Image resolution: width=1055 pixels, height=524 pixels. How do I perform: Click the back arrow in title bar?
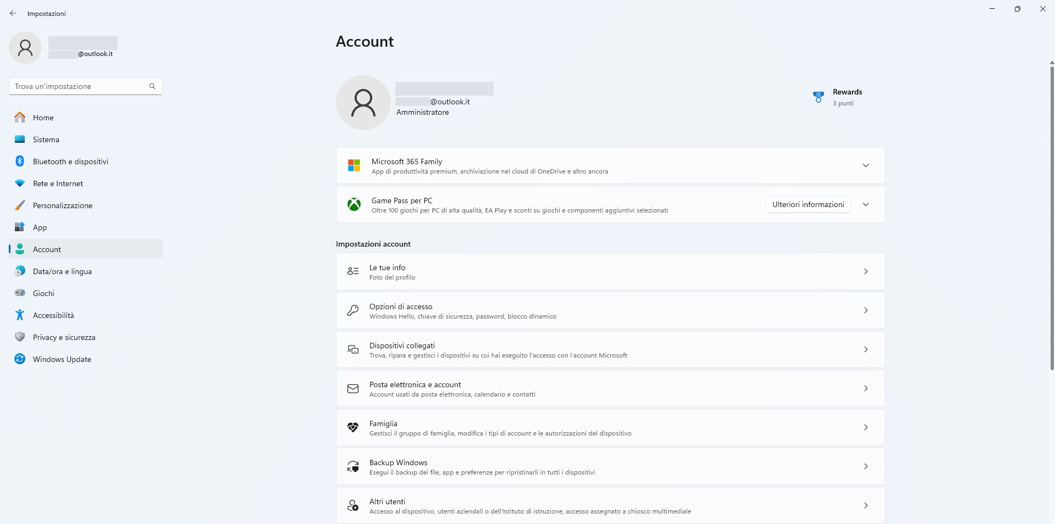[13, 13]
